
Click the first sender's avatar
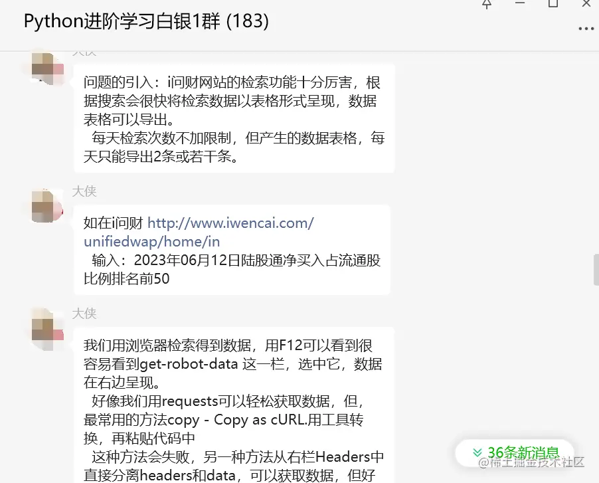47,69
